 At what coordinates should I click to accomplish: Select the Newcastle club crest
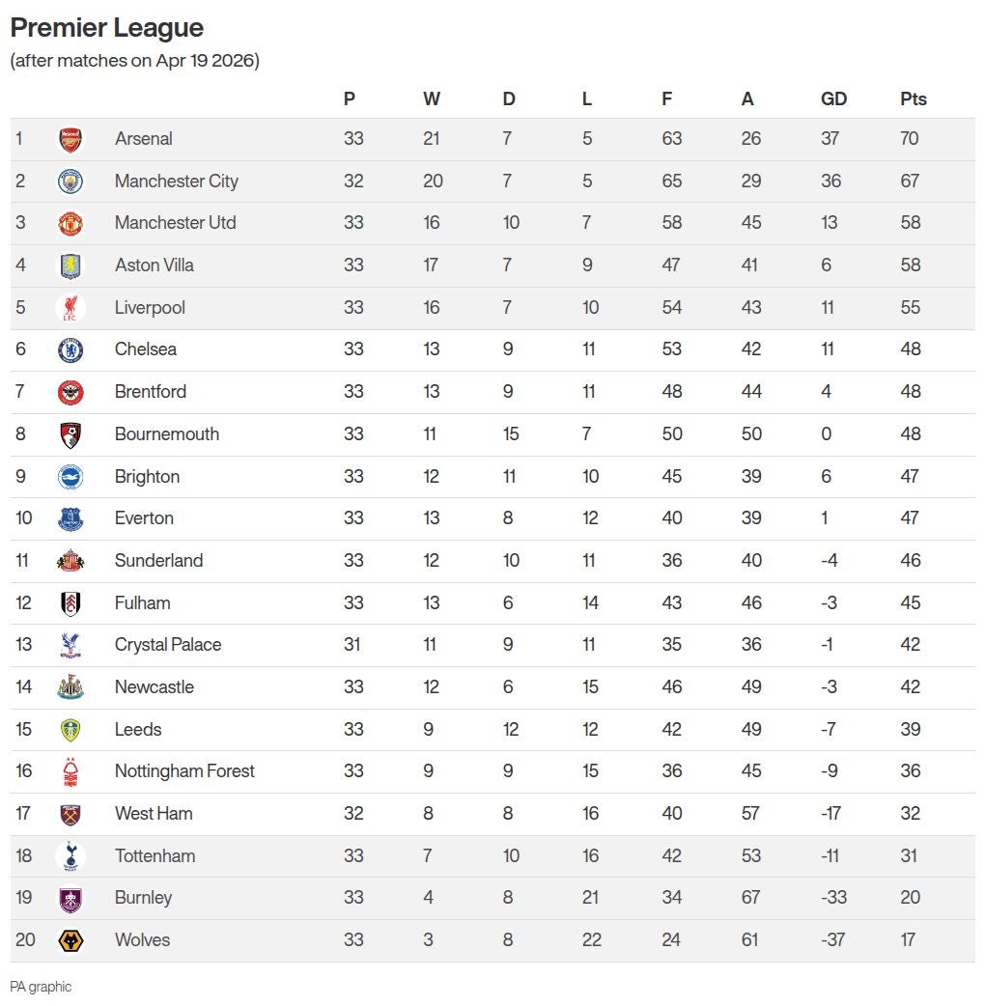(x=70, y=687)
